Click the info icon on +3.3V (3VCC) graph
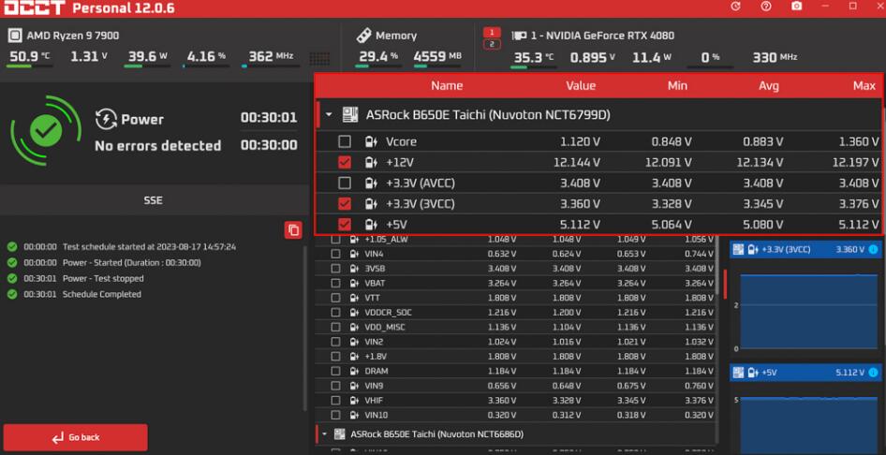 pos(873,250)
